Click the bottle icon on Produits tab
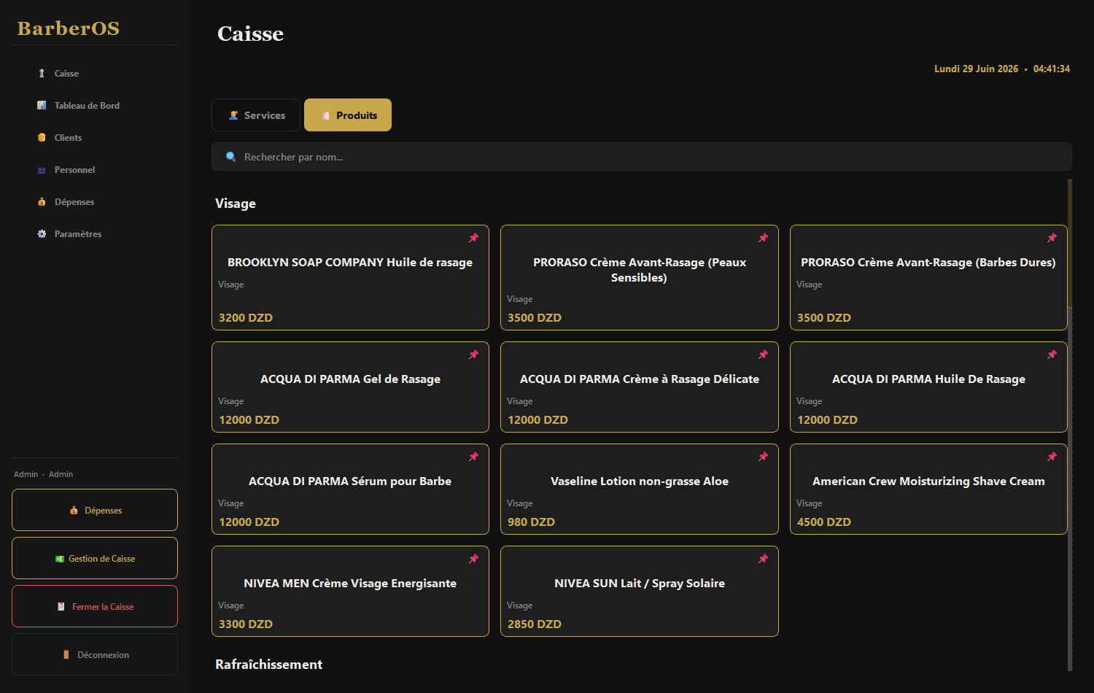This screenshot has height=693, width=1094. 325,115
